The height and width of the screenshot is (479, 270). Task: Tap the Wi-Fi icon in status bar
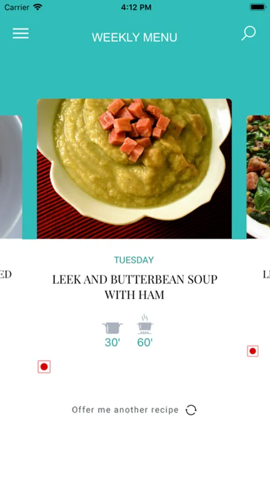38,7
